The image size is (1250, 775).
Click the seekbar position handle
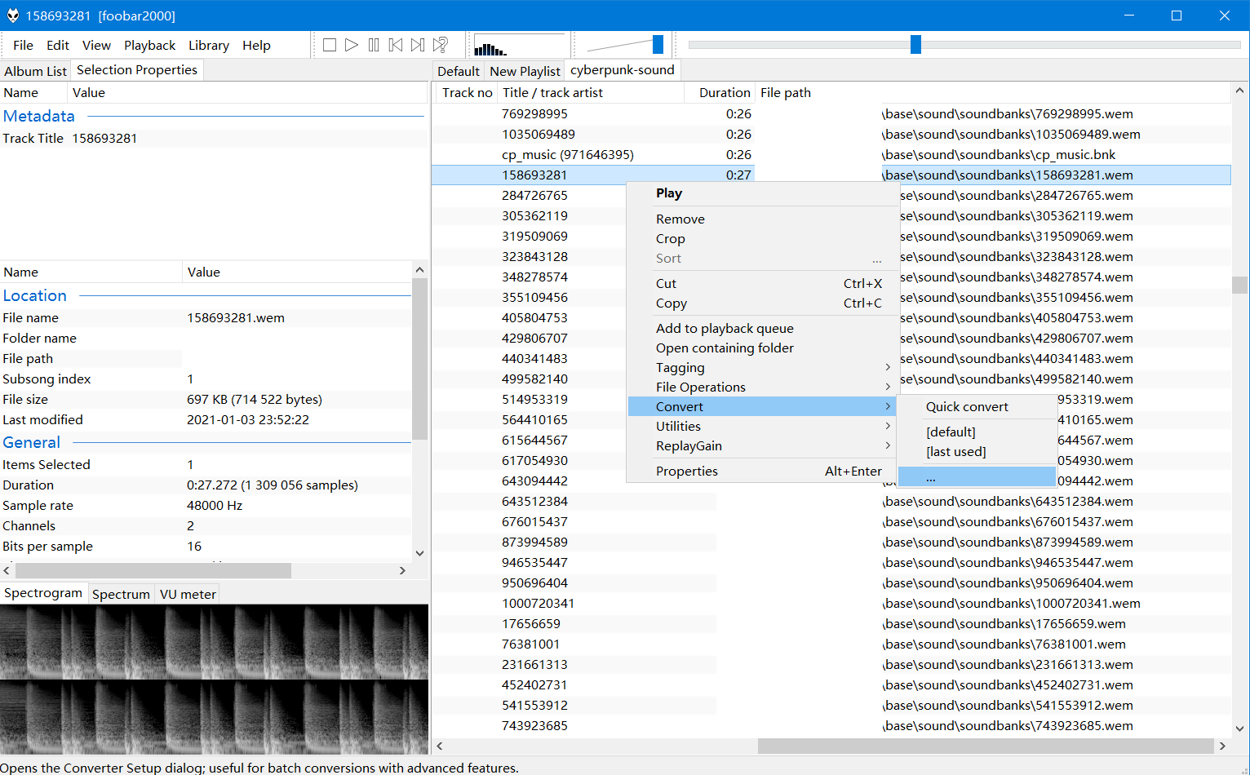click(x=915, y=44)
